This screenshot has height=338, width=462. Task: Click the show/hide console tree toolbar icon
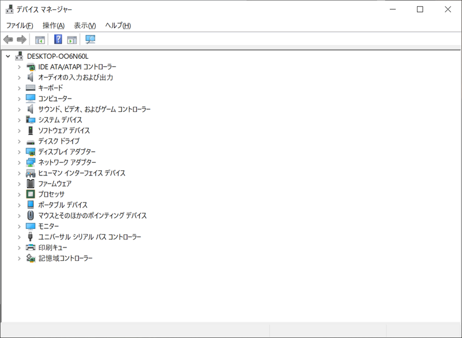40,39
